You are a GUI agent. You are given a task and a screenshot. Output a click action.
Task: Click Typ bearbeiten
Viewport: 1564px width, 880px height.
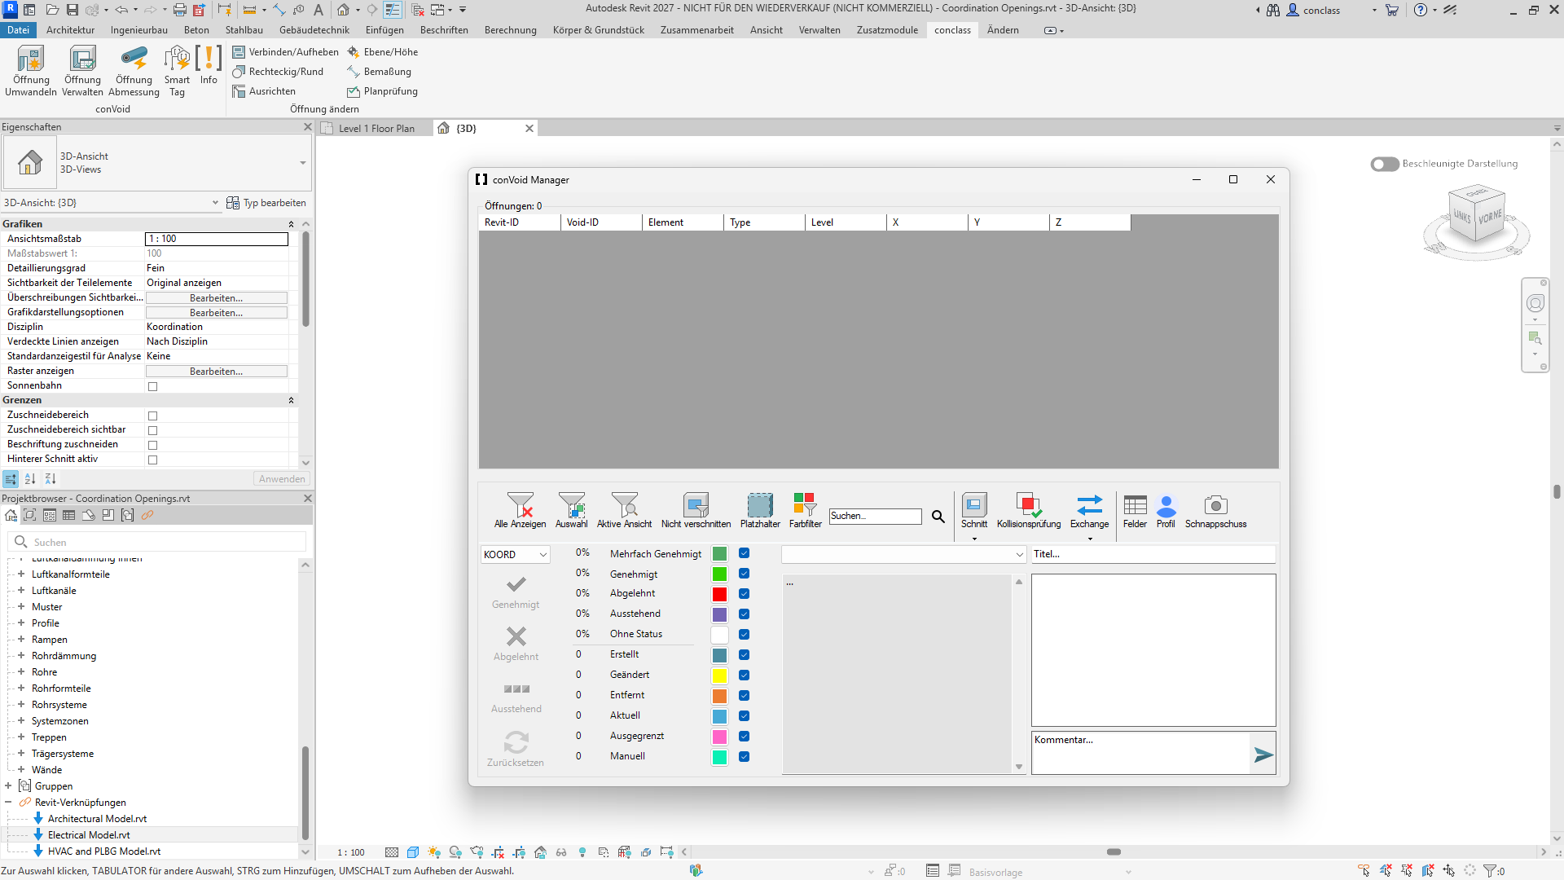point(266,203)
